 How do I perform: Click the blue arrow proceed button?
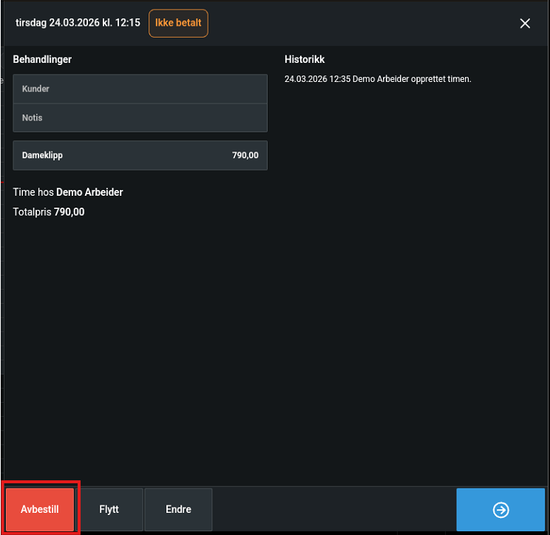500,510
